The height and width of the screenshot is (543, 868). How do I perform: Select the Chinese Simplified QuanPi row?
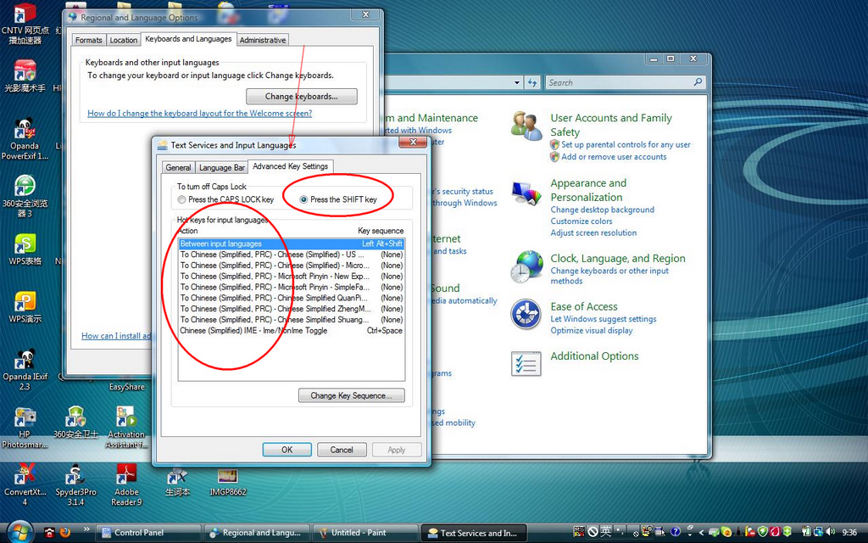292,298
